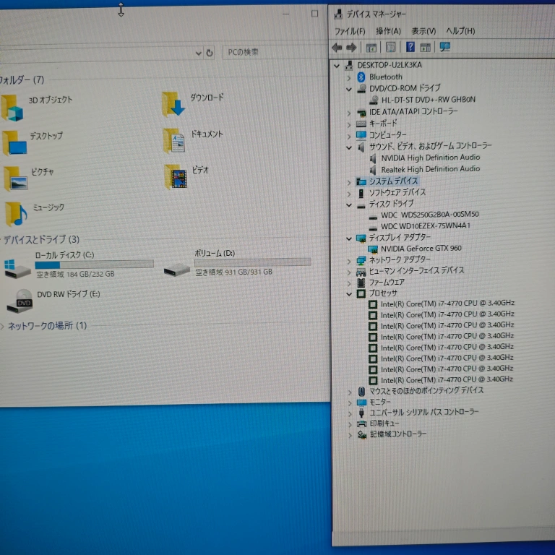Select the WDC WD10EZEX-75WN4A1 disk drive
The height and width of the screenshot is (555, 555).
coord(425,226)
